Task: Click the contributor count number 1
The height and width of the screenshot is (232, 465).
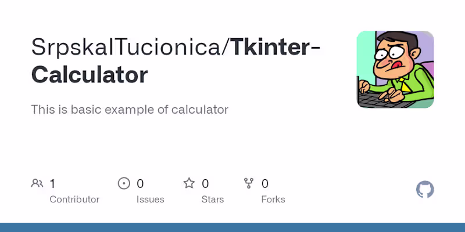Action: coord(52,184)
